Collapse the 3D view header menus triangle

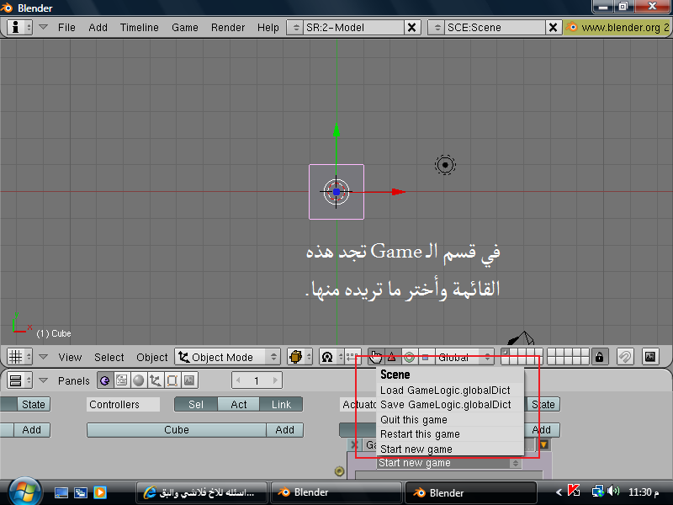43,356
